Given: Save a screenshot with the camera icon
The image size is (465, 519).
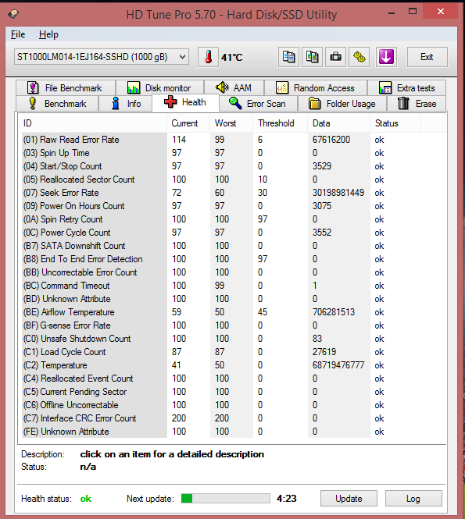Looking at the screenshot, I should point(336,57).
